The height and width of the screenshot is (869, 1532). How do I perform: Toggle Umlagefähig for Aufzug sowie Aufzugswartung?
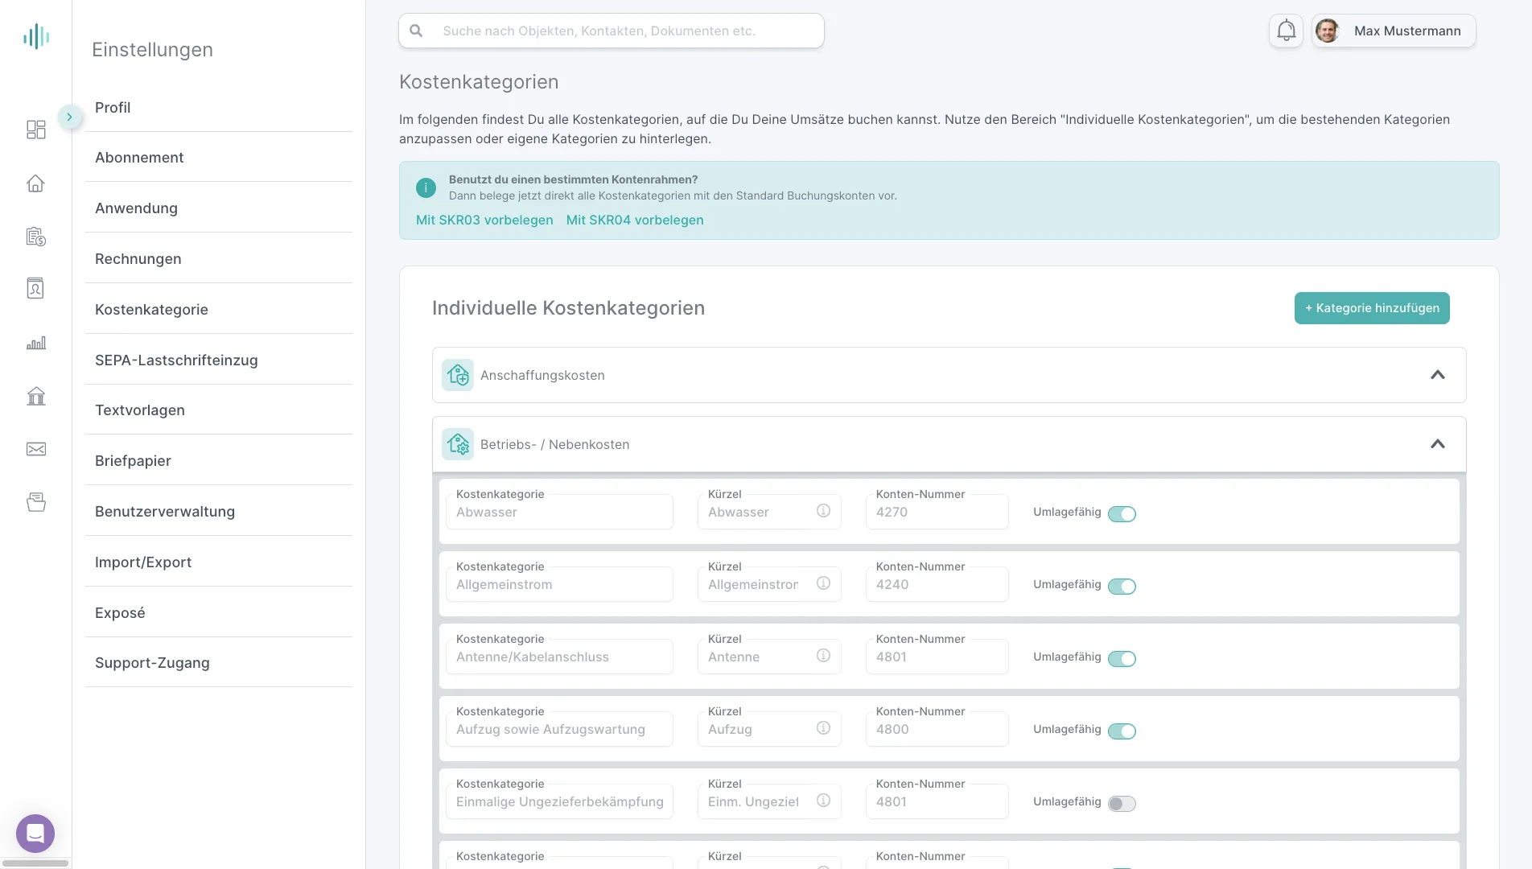[1122, 731]
